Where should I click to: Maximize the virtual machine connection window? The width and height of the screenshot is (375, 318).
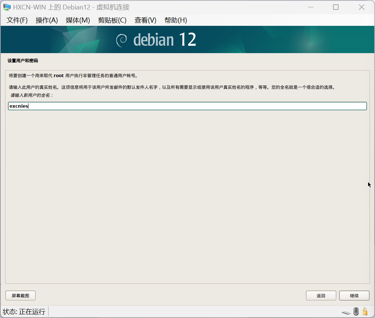(x=336, y=7)
